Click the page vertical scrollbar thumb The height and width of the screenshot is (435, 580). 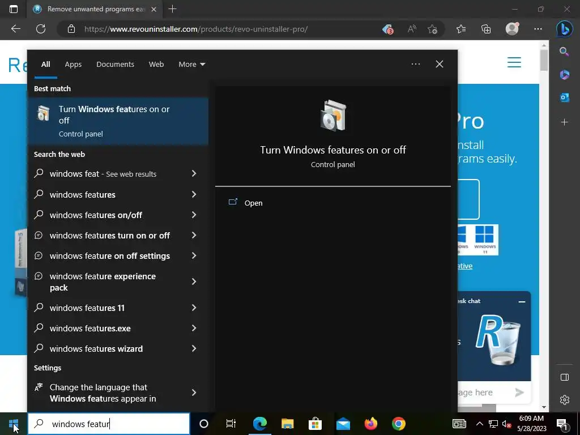tap(544, 59)
